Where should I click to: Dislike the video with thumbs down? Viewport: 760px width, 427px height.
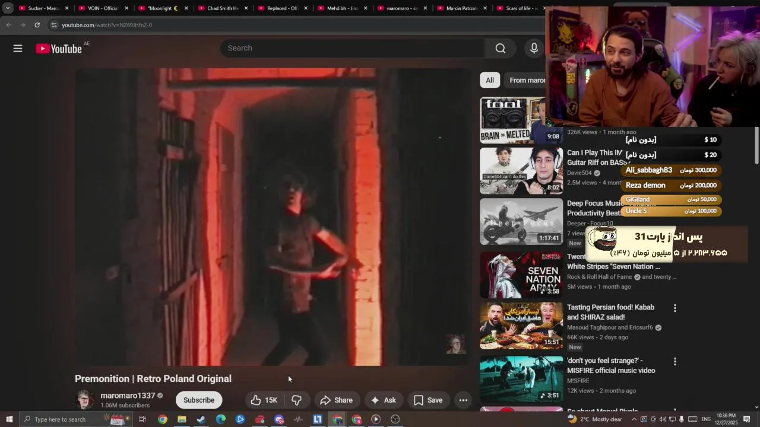pos(296,400)
